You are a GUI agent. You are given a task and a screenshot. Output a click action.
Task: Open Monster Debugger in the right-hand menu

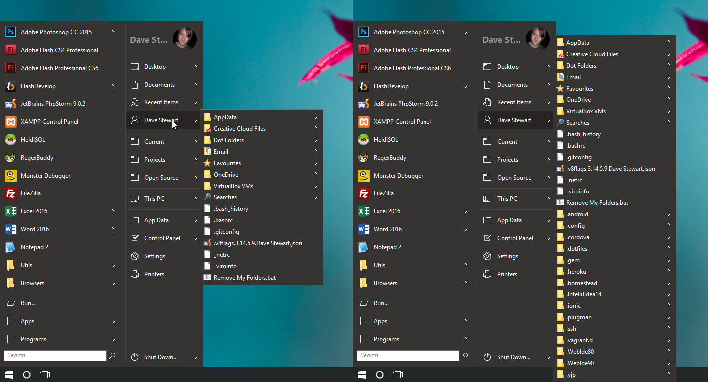coord(398,176)
